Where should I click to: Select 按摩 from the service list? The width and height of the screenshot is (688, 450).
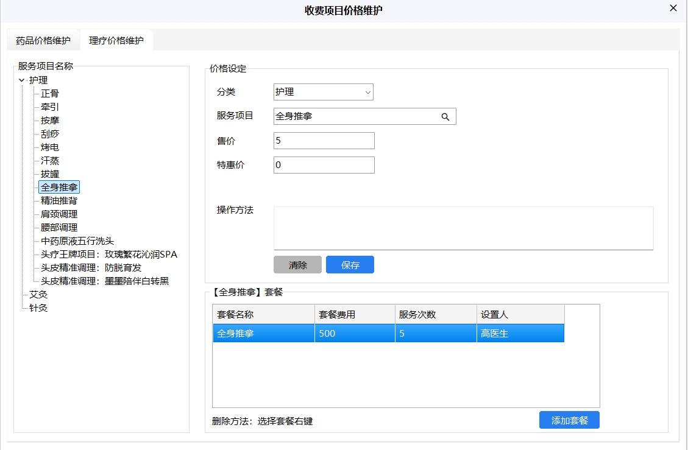tap(51, 120)
